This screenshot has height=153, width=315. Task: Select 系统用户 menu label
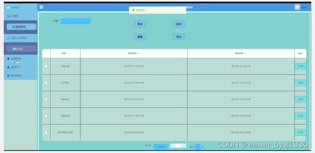[x=16, y=67]
